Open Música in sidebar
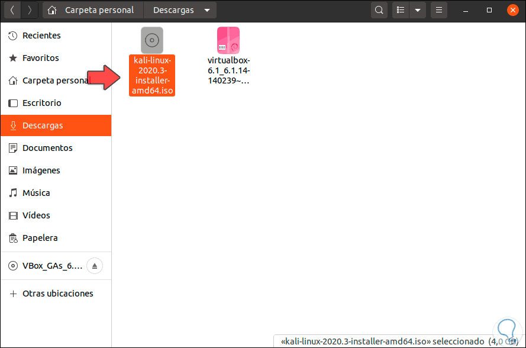The width and height of the screenshot is (526, 348). [56, 193]
